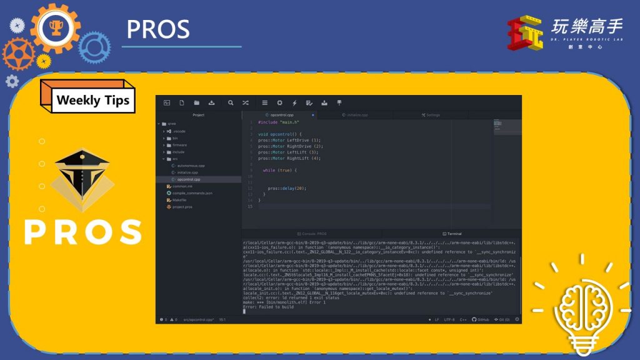Expand the .vscode folder
This screenshot has height=360, width=640.
coord(164,131)
